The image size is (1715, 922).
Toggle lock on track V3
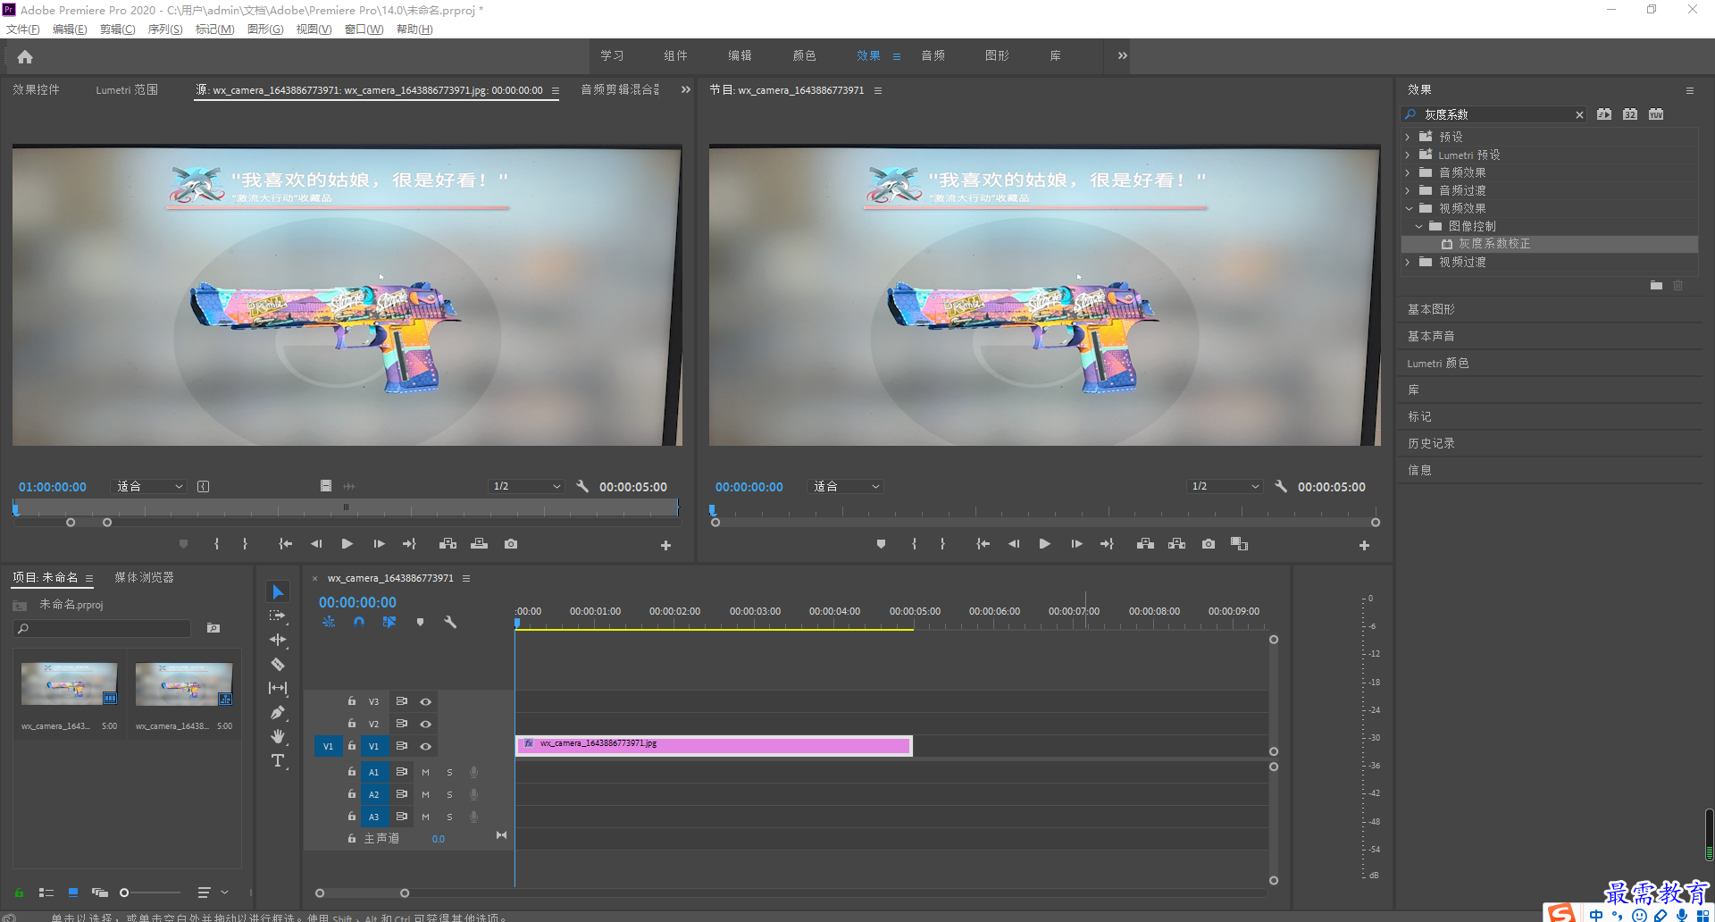(351, 701)
